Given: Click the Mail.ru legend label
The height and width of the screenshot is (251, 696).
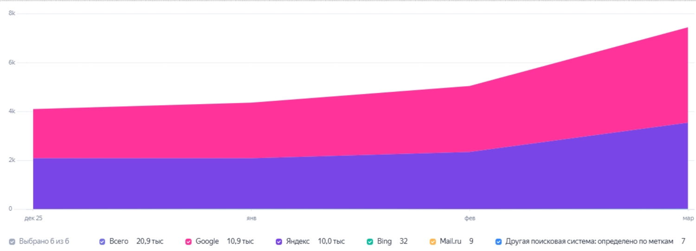Looking at the screenshot, I should point(450,241).
